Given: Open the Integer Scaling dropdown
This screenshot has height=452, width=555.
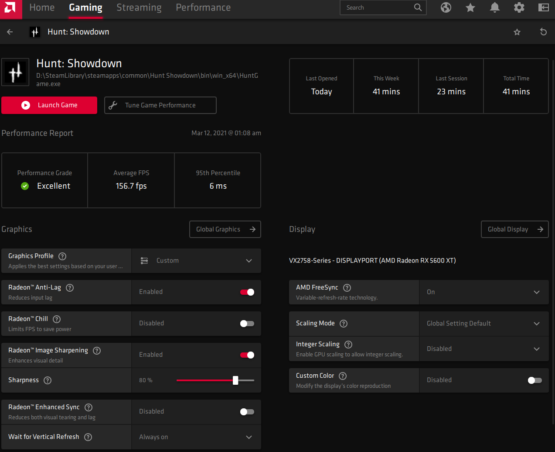Looking at the screenshot, I should [x=484, y=349].
